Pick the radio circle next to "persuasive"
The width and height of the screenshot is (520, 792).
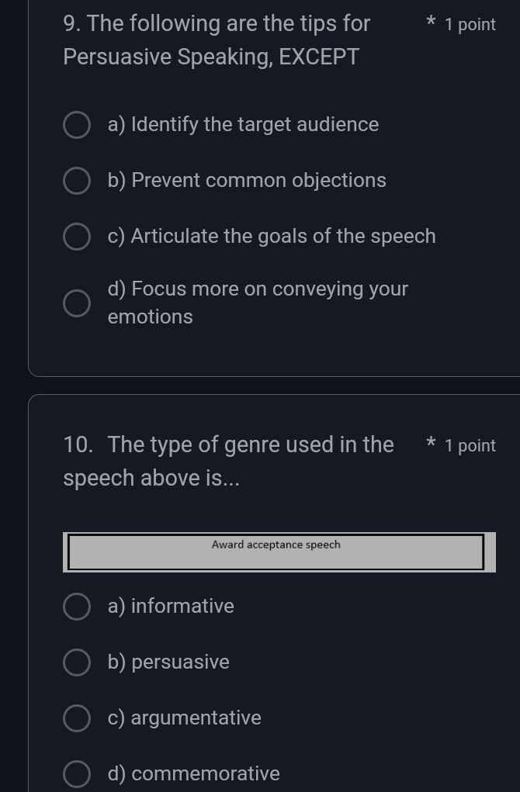(76, 662)
